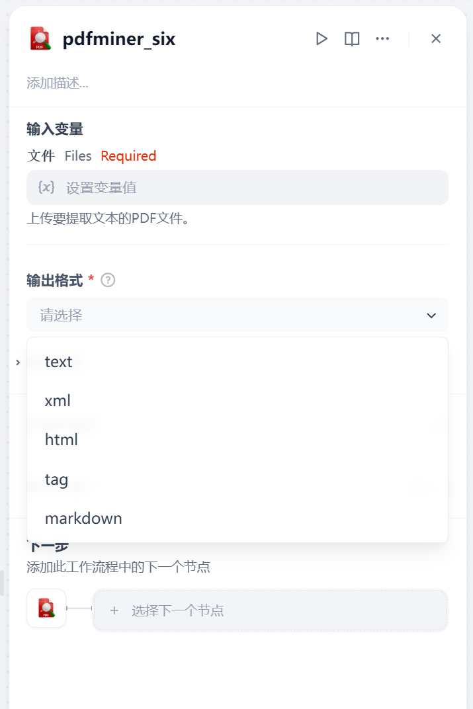
Task: Click the output format help question icon
Action: [108, 280]
